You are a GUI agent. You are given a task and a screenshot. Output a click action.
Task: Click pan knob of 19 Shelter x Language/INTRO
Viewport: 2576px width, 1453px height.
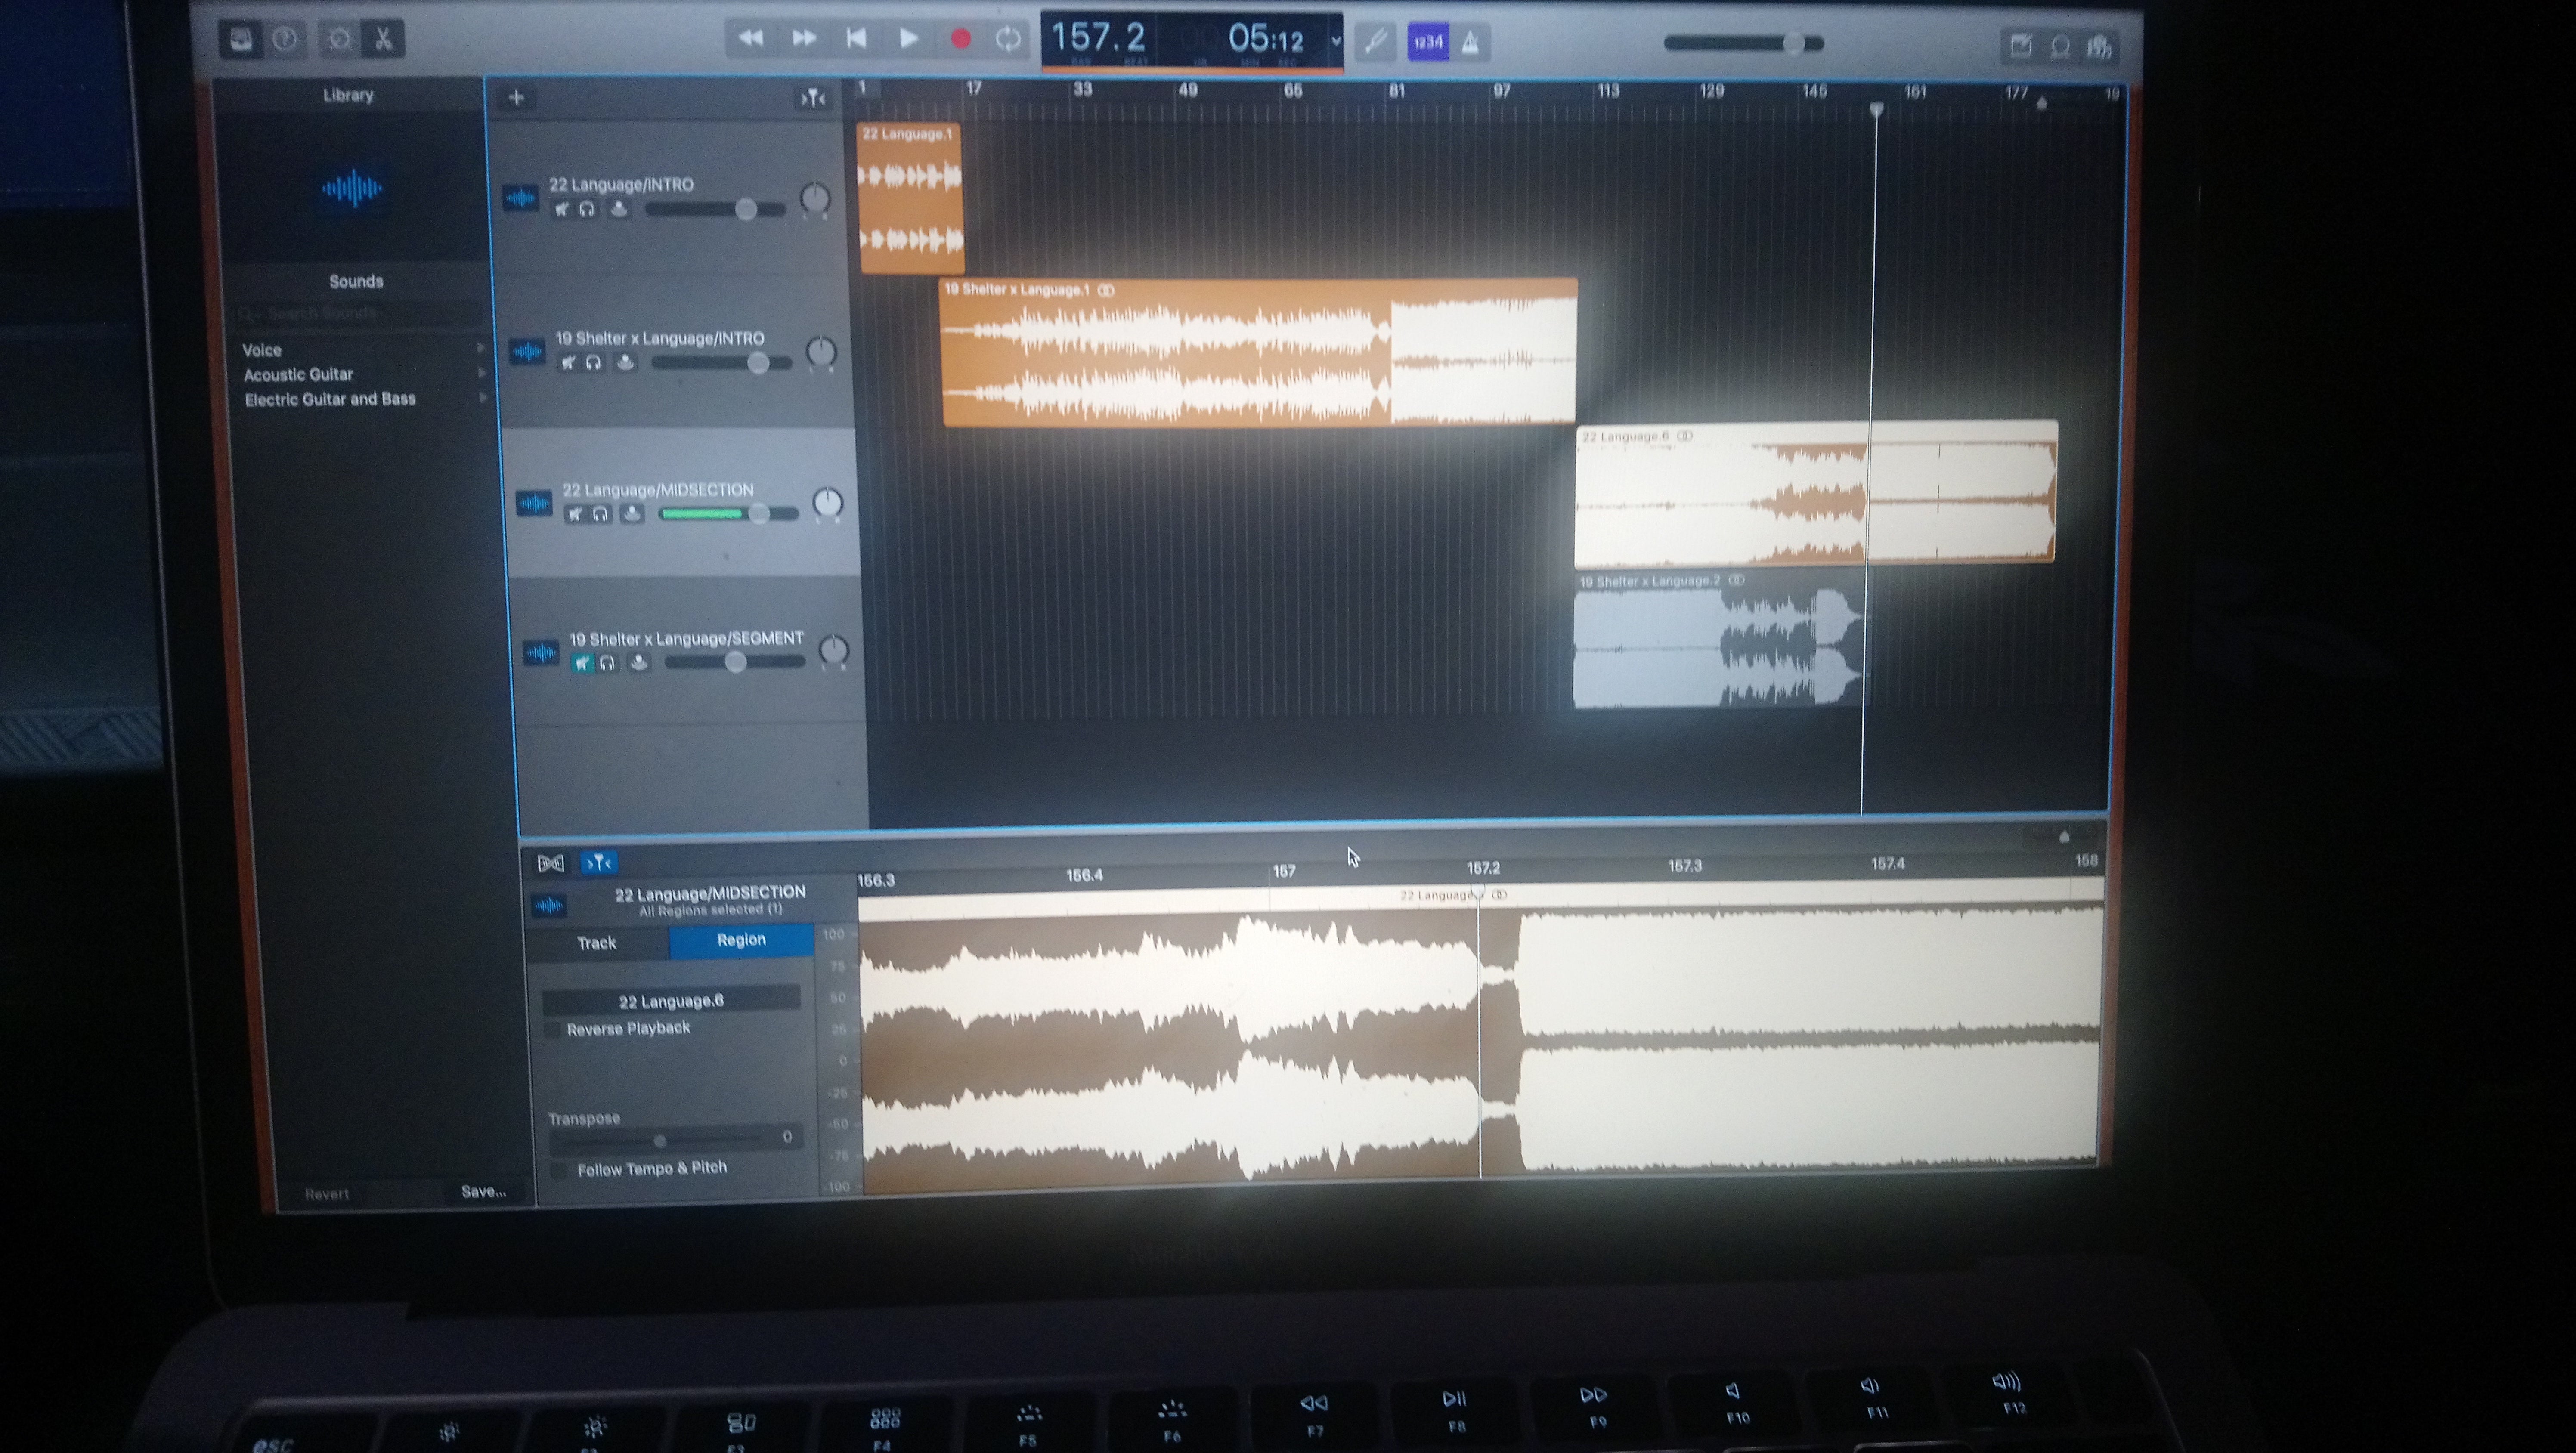click(821, 351)
